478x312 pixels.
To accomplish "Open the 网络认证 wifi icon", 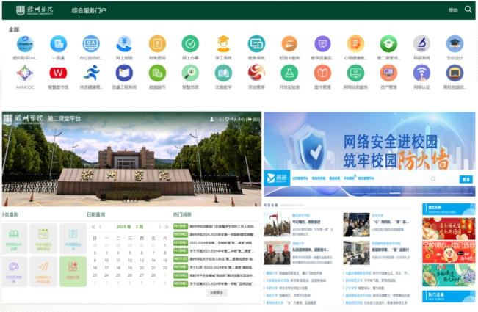I will coord(421,73).
